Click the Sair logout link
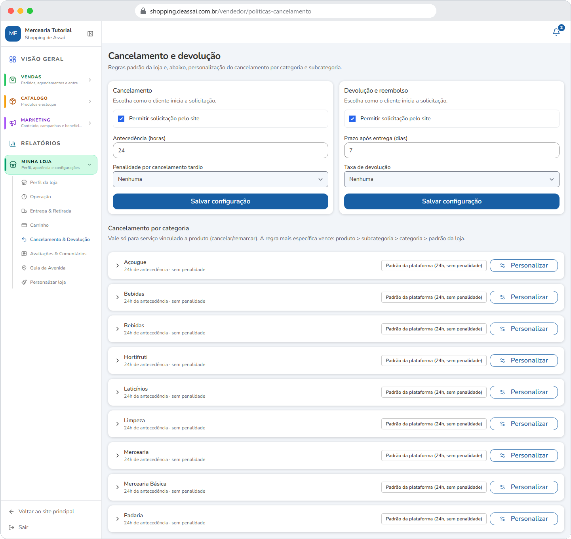The image size is (571, 539). [x=23, y=527]
